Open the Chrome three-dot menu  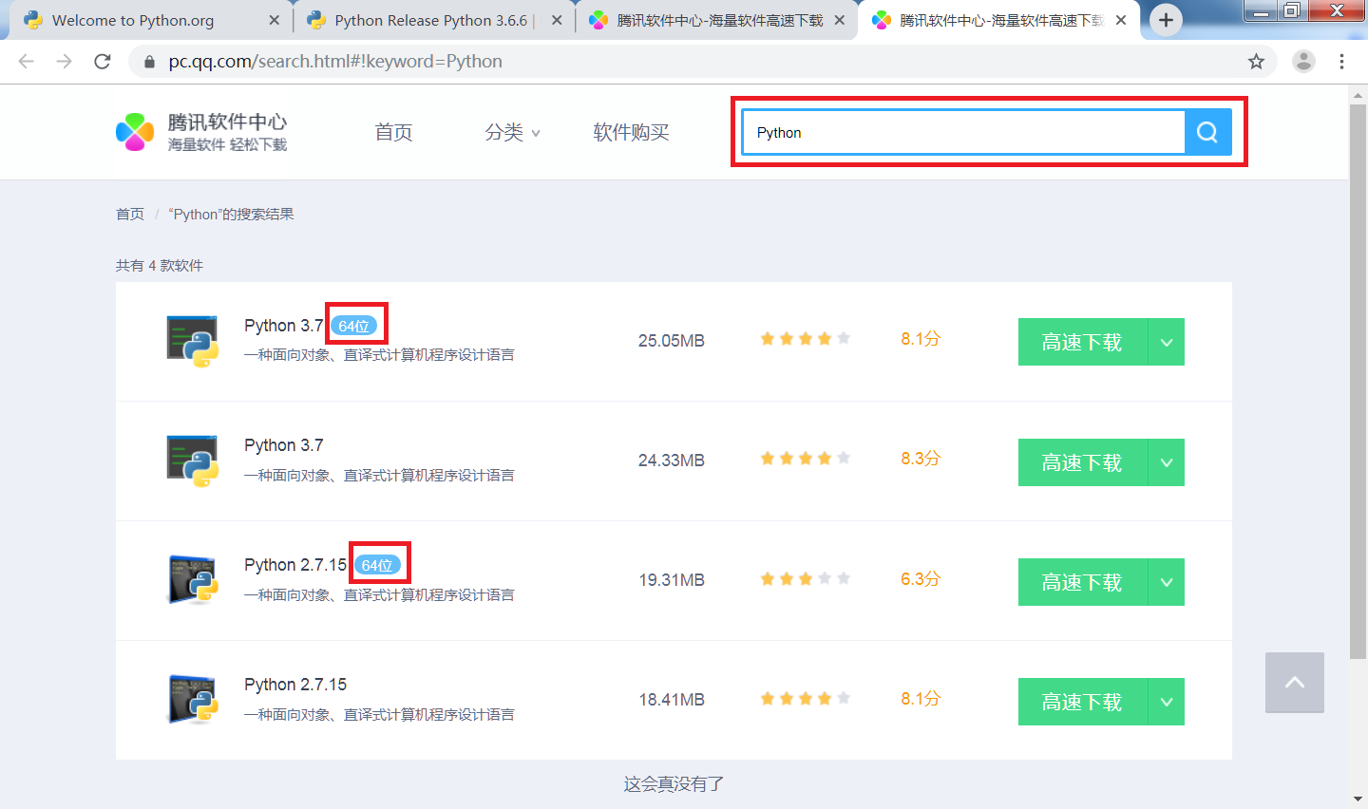pyautogui.click(x=1341, y=61)
